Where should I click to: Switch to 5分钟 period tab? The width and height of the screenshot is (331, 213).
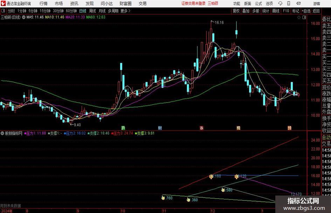pos(33,11)
